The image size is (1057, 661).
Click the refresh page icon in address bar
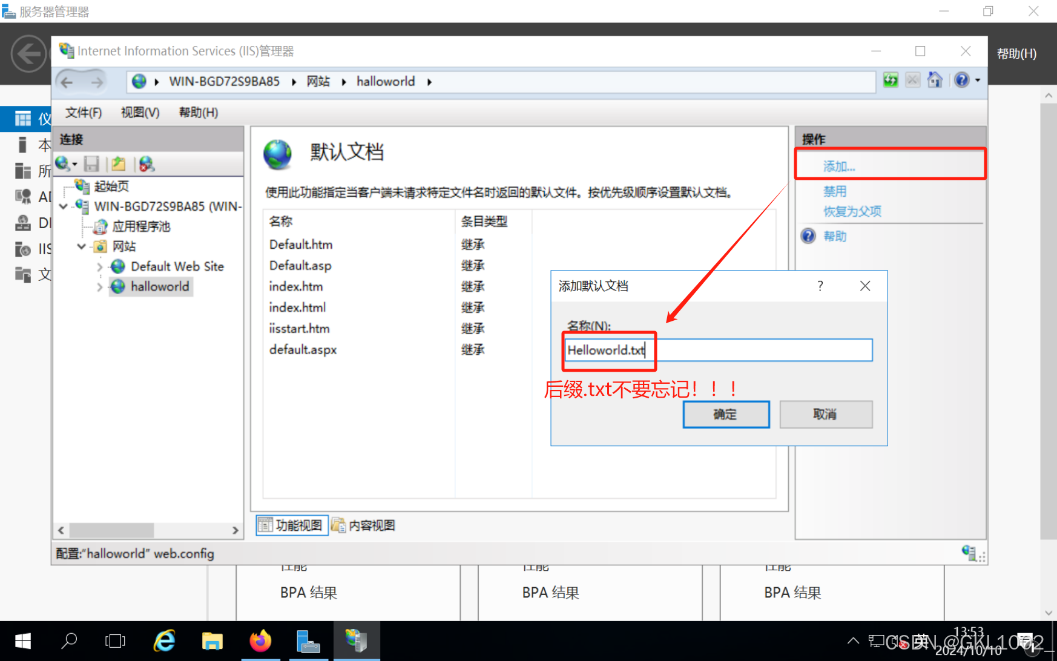[x=891, y=80]
